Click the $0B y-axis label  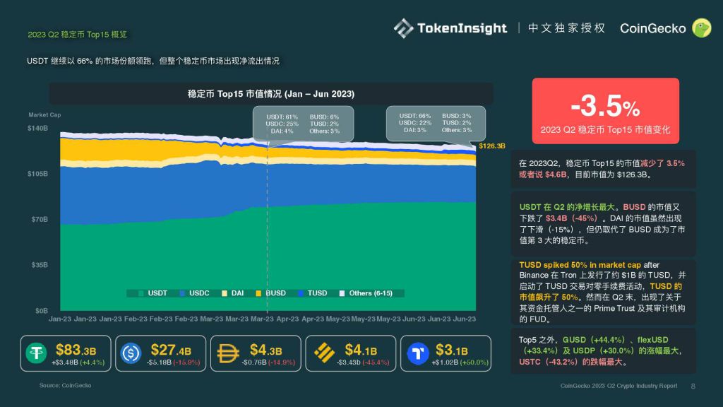tap(42, 311)
